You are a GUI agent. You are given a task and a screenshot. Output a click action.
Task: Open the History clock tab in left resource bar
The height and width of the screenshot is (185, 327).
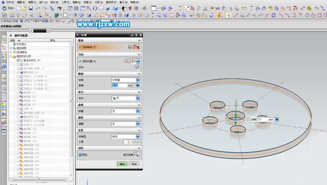[x=4, y=88]
